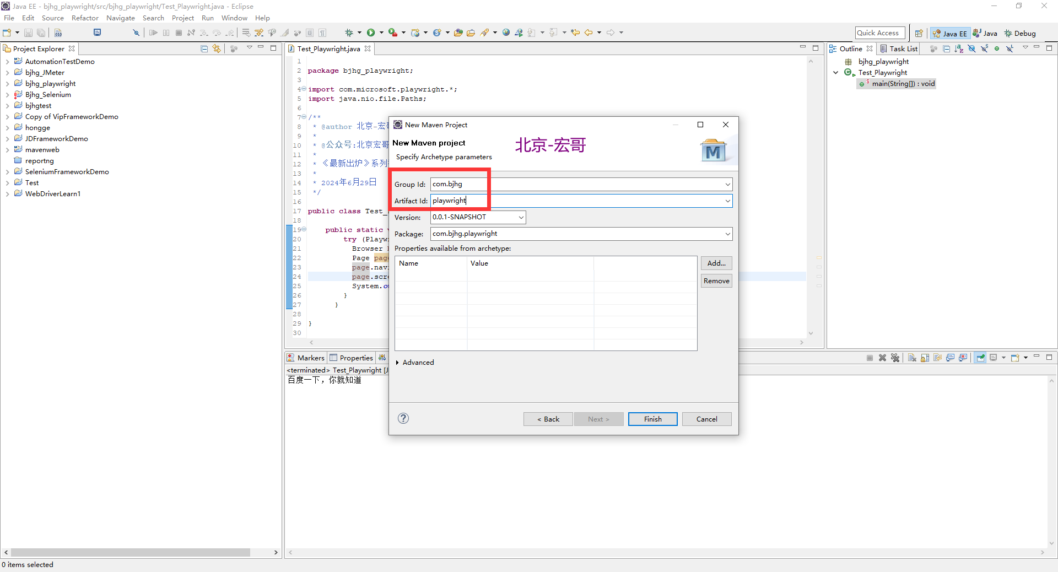Click Terminate stop icon in console toolbar

[x=870, y=358]
